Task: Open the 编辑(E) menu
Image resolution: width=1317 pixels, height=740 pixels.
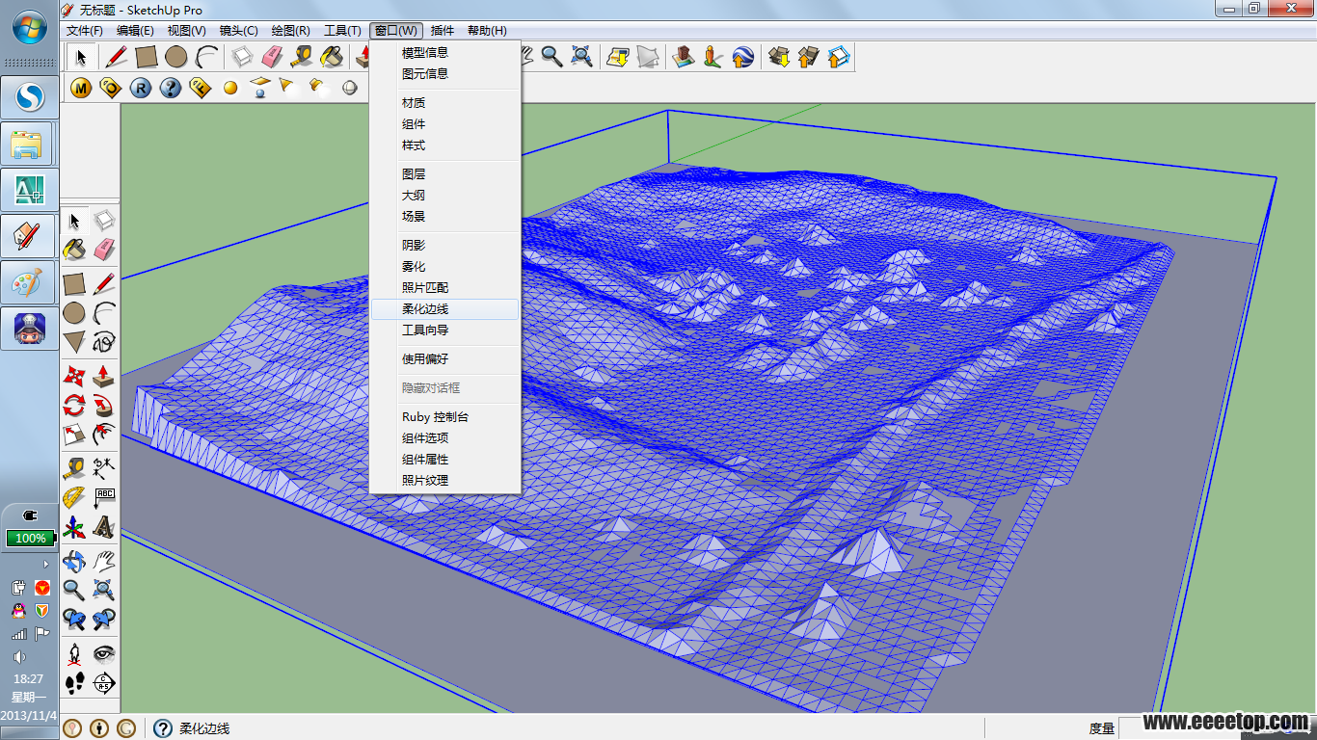Action: click(x=135, y=31)
